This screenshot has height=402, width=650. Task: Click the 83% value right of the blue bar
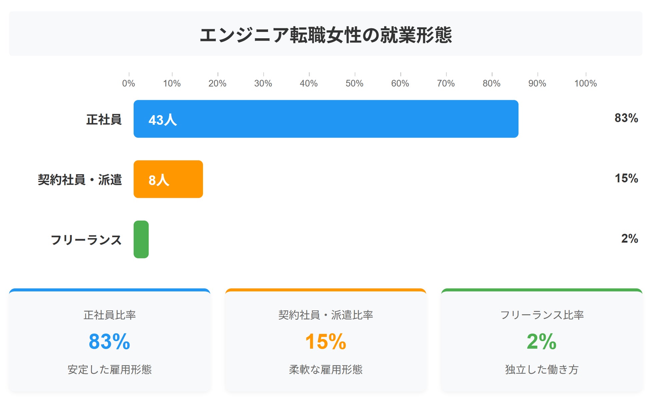[626, 118]
